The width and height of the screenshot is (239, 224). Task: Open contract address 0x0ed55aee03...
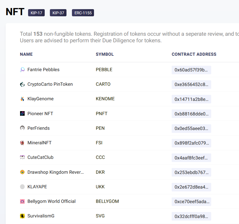coord(191,128)
